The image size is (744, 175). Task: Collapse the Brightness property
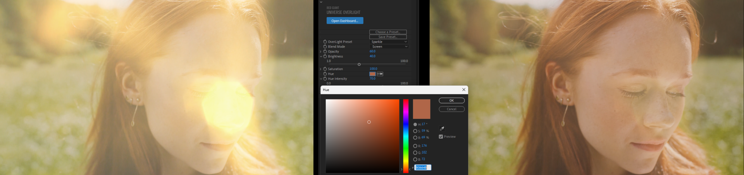coord(321,56)
